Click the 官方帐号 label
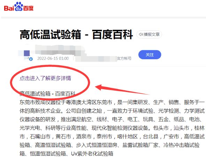206x161 pixels. tap(124, 58)
